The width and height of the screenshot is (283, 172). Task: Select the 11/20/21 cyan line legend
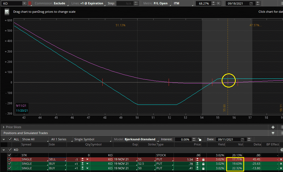pyautogui.click(x=22, y=111)
